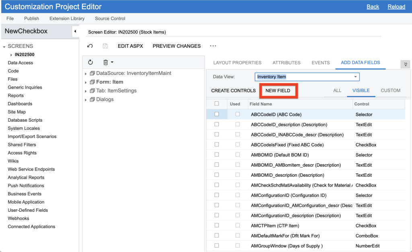Open the Publish menu
This screenshot has height=252, width=412.
click(31, 18)
